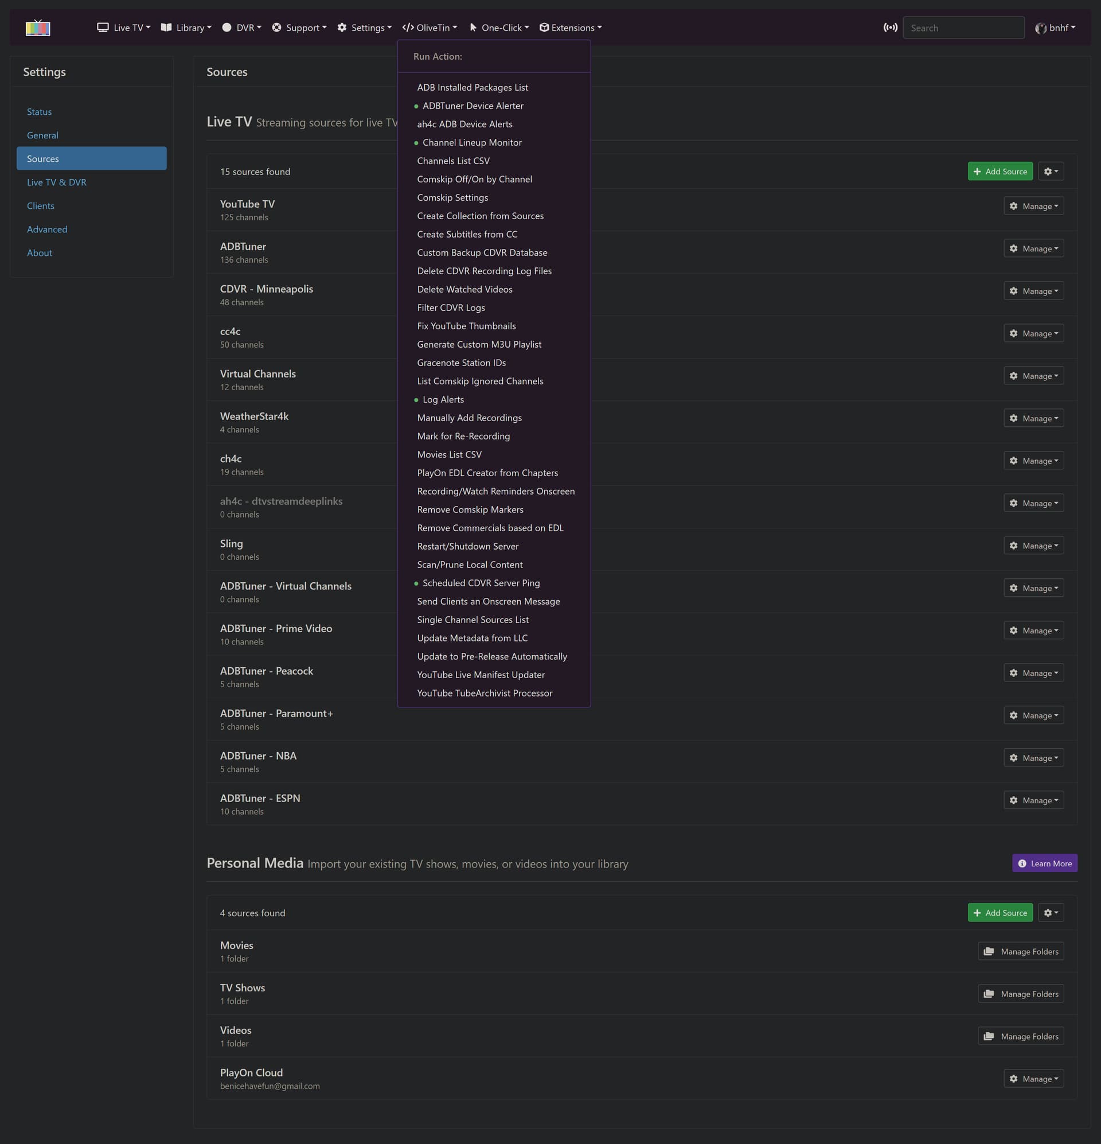The height and width of the screenshot is (1144, 1101).
Task: Expand the Manage dropdown for YouTube TV
Action: (x=1033, y=206)
